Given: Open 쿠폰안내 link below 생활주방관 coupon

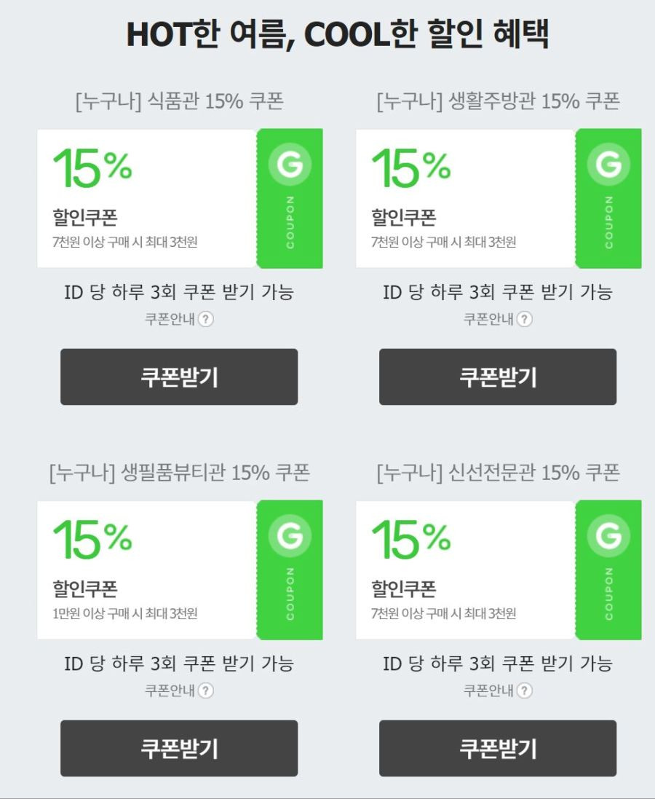Looking at the screenshot, I should 489,319.
